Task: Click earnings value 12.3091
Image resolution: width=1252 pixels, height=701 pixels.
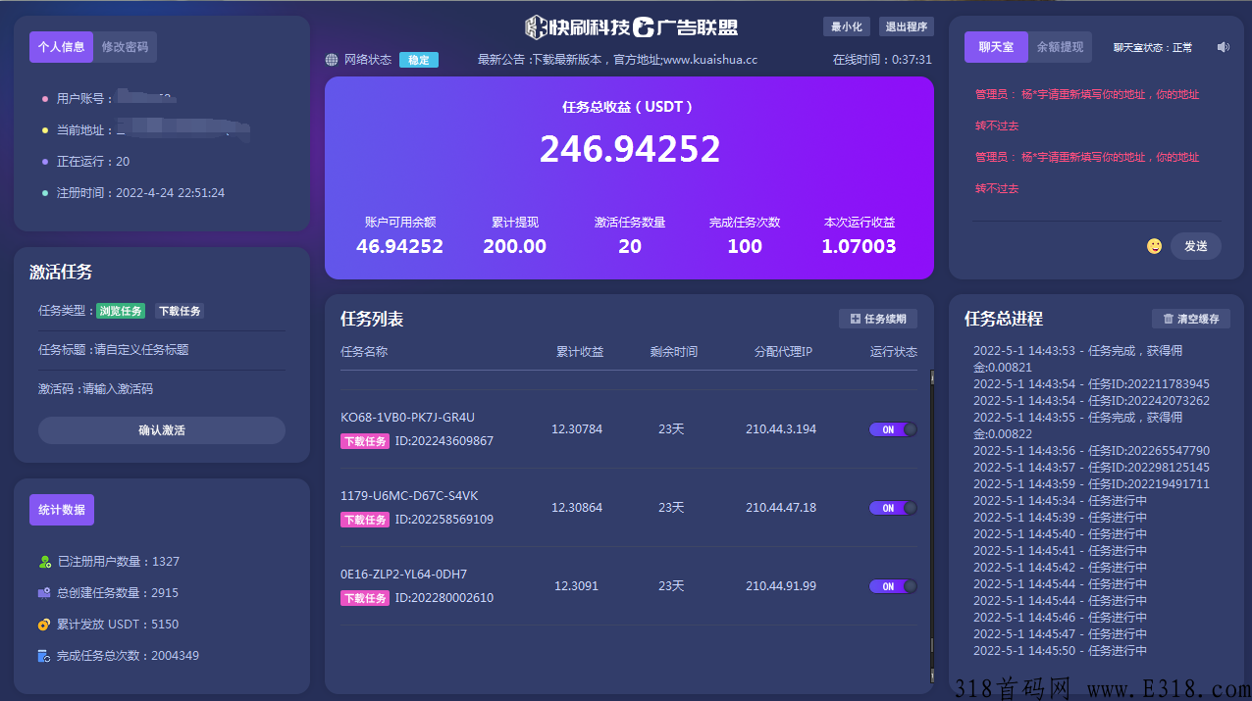Action: pyautogui.click(x=576, y=586)
